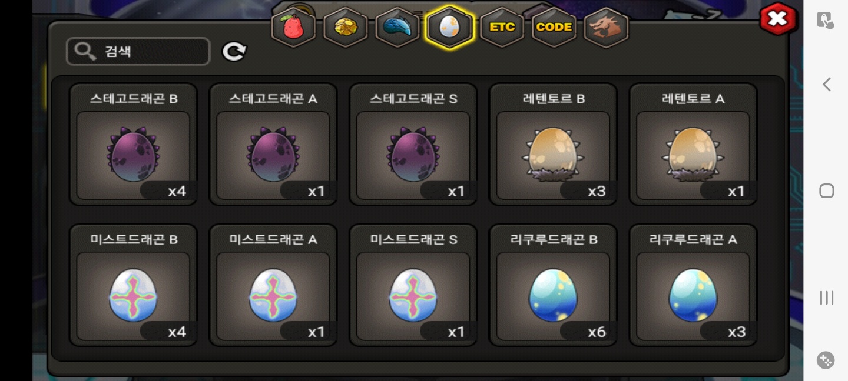
Task: Select the 스테고드래곤 B egg
Action: (133, 145)
